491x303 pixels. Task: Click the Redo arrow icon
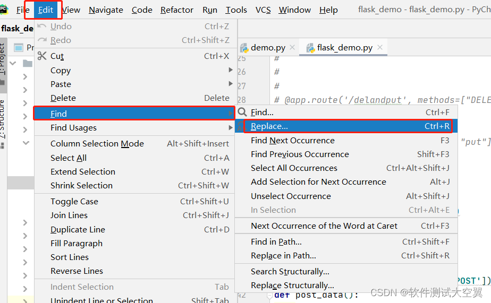click(42, 40)
